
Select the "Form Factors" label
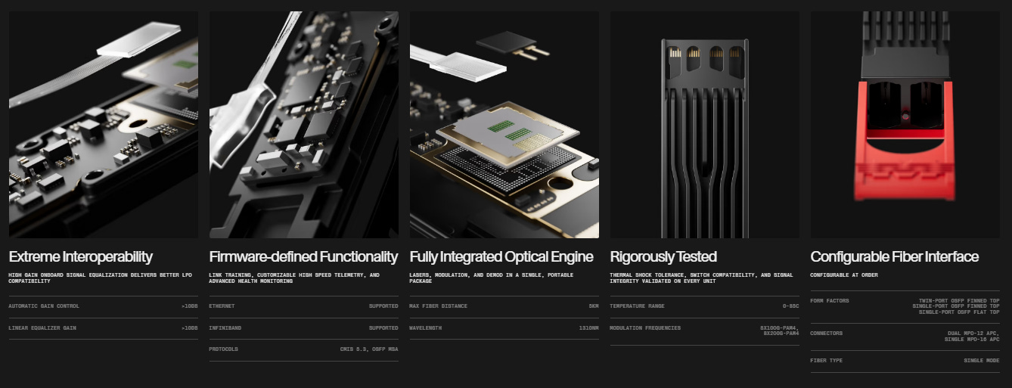point(830,301)
